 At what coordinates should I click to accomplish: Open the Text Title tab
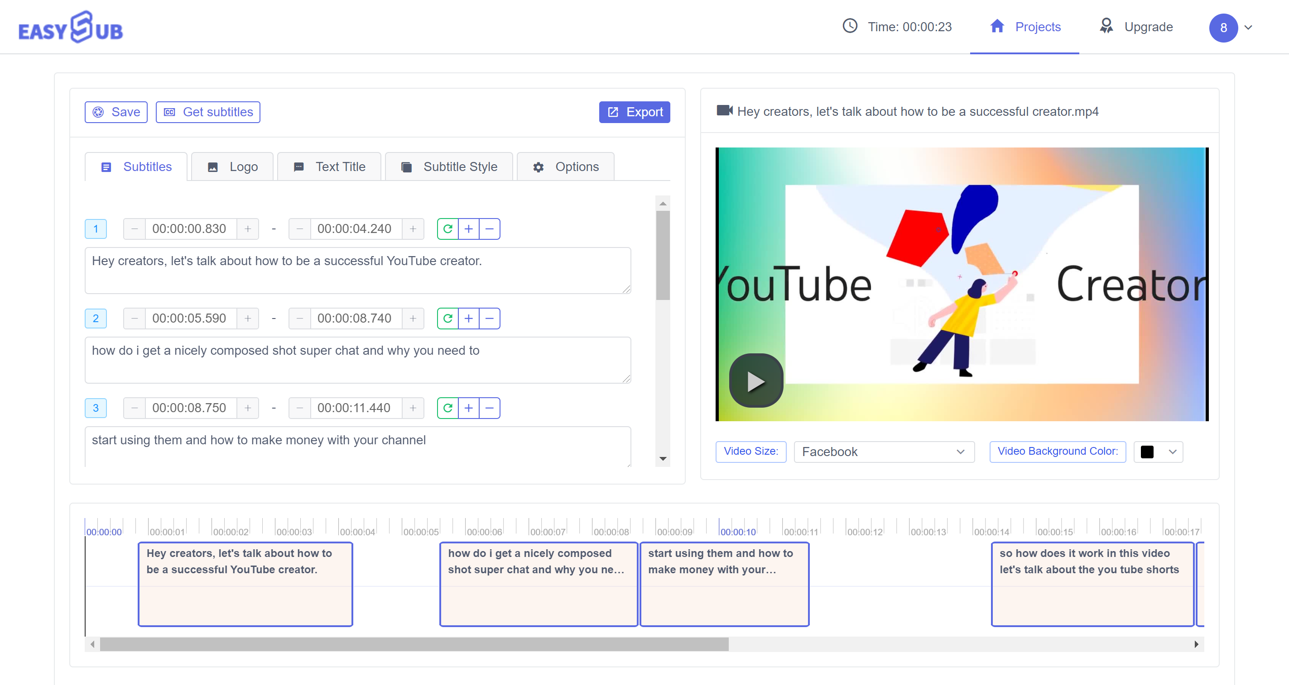(329, 166)
